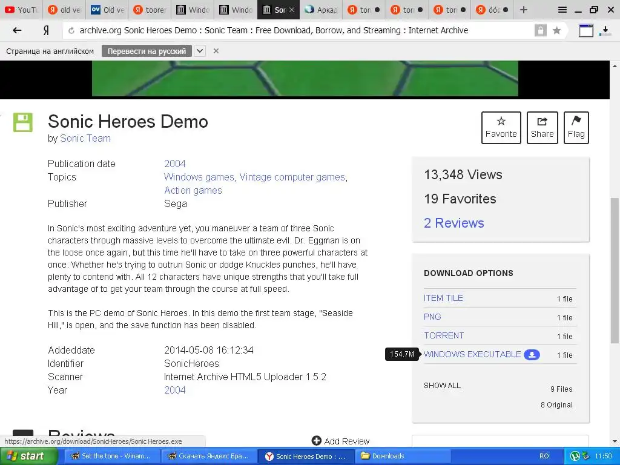The height and width of the screenshot is (465, 620).
Task: Flag this item
Action: click(576, 127)
